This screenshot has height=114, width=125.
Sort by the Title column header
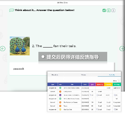click(x=72, y=84)
